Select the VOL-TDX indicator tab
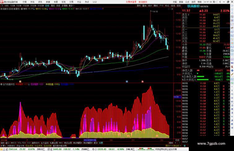 coord(22,143)
